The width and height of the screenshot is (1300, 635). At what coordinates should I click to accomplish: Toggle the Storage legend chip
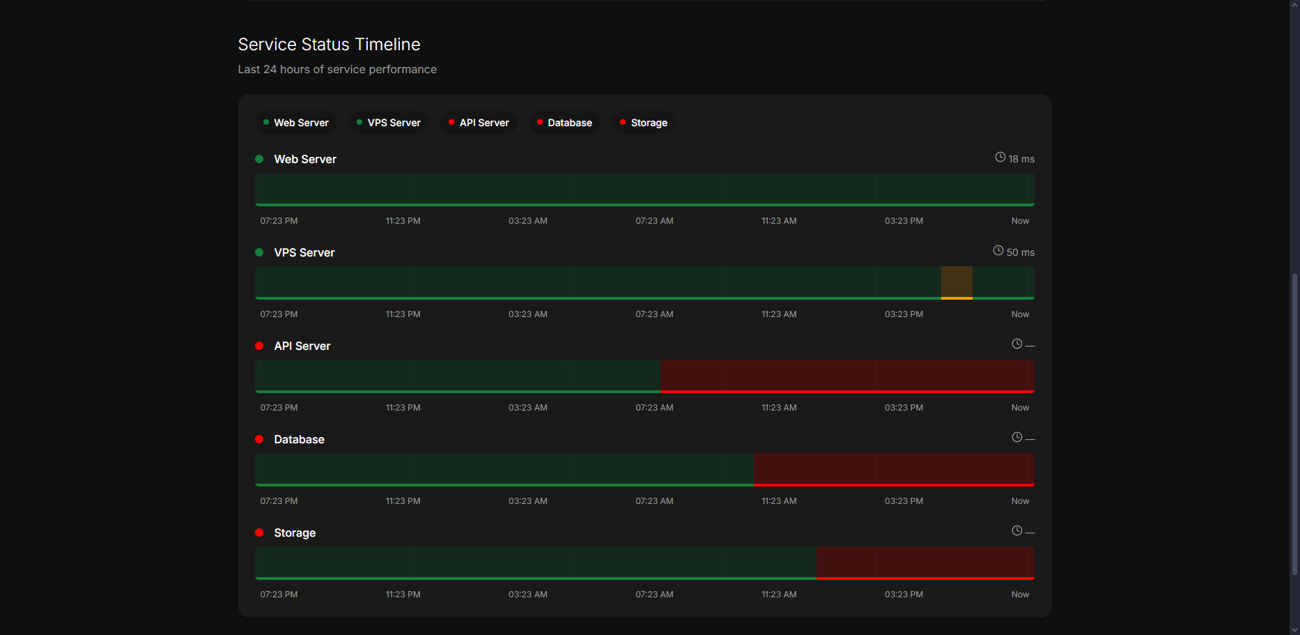[643, 123]
